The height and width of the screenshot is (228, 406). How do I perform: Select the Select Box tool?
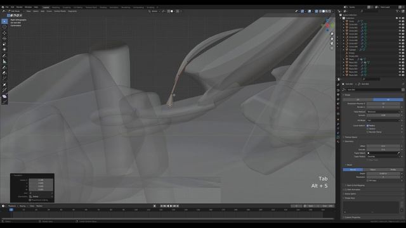pos(4,21)
